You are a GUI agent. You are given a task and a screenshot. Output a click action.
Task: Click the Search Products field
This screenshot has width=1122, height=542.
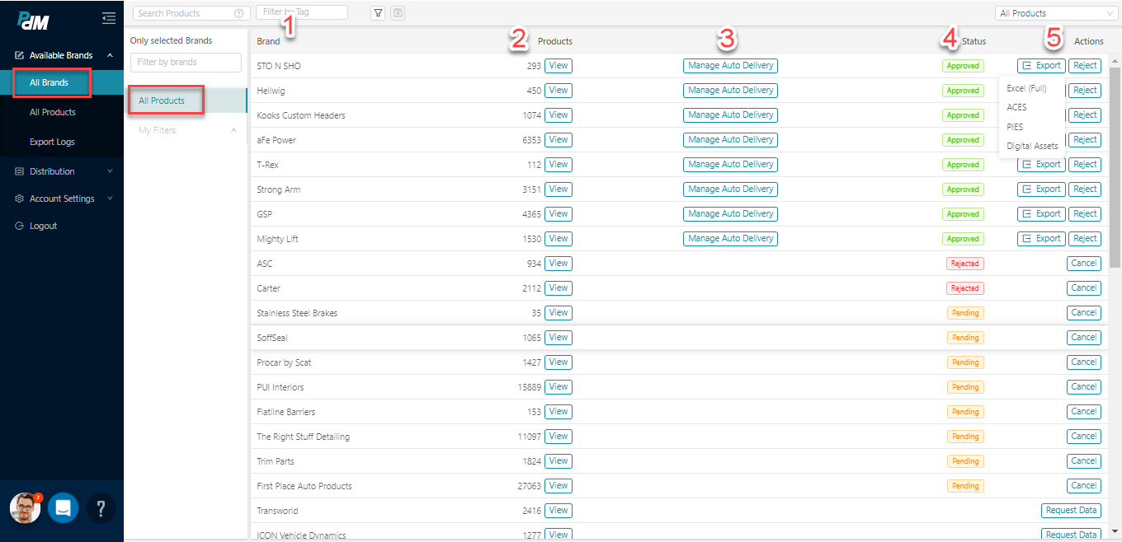click(191, 13)
